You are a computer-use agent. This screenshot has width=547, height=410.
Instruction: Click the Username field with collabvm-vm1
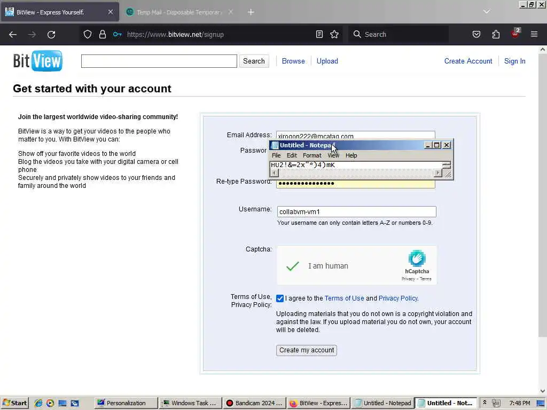pyautogui.click(x=356, y=211)
